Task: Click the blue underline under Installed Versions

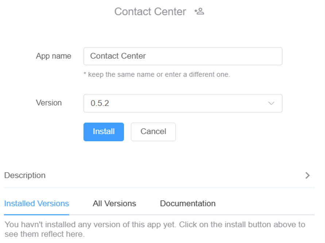Action: click(36, 214)
